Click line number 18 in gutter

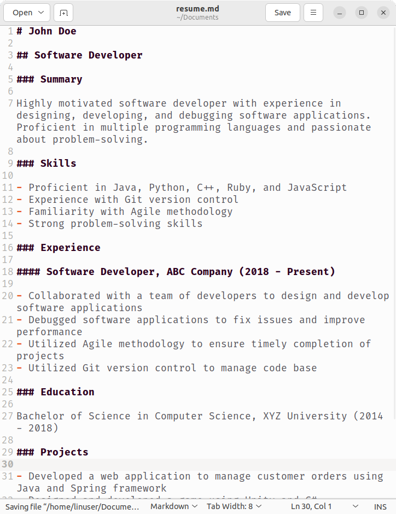click(x=8, y=272)
